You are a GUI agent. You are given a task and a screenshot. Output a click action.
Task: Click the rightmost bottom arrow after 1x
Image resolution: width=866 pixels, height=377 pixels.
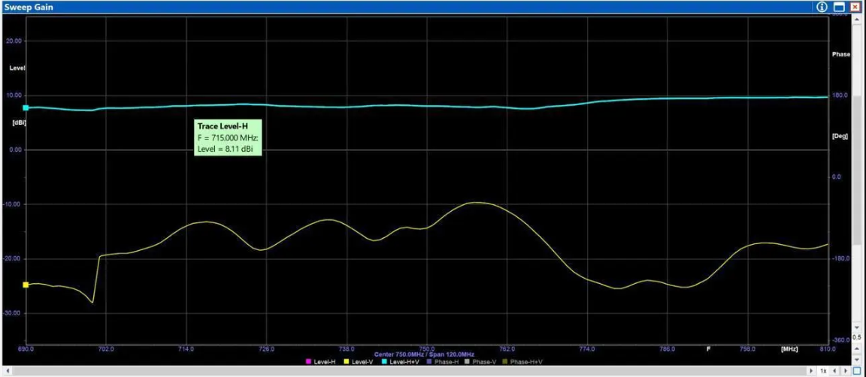click(x=846, y=371)
